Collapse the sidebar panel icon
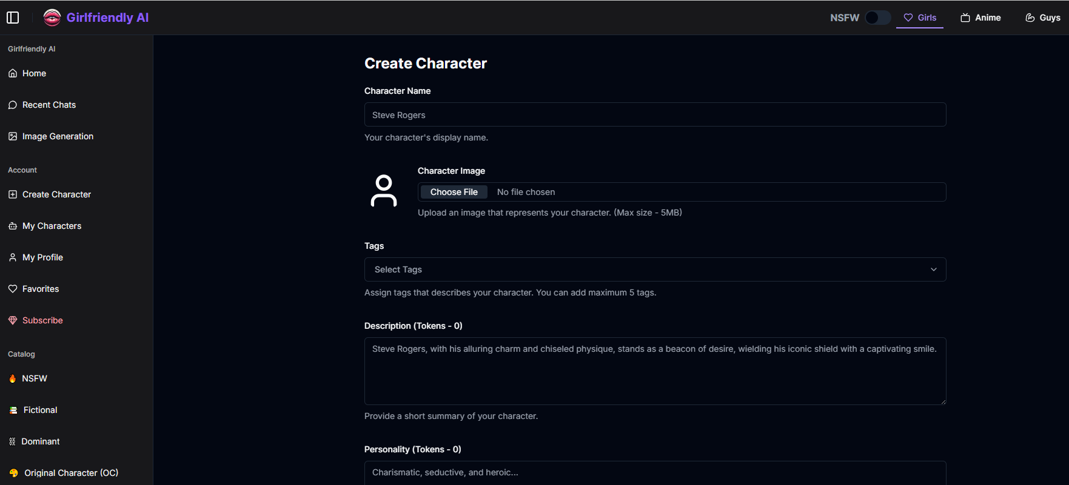This screenshot has width=1069, height=485. [x=13, y=18]
